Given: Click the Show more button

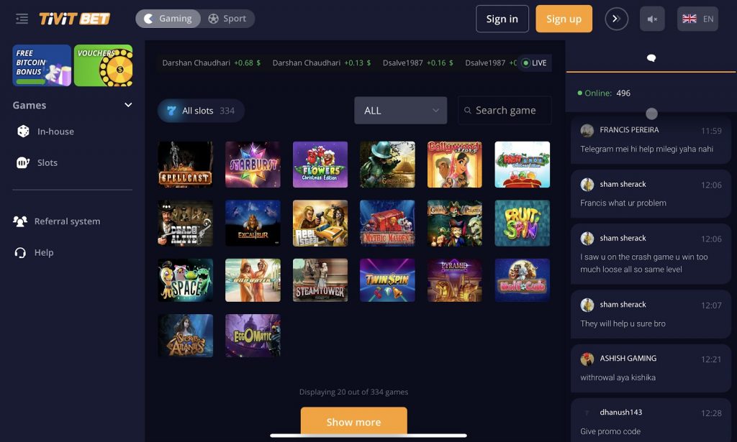Looking at the screenshot, I should [x=353, y=421].
